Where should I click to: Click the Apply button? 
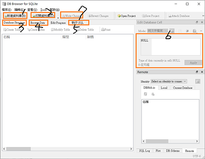(193, 63)
